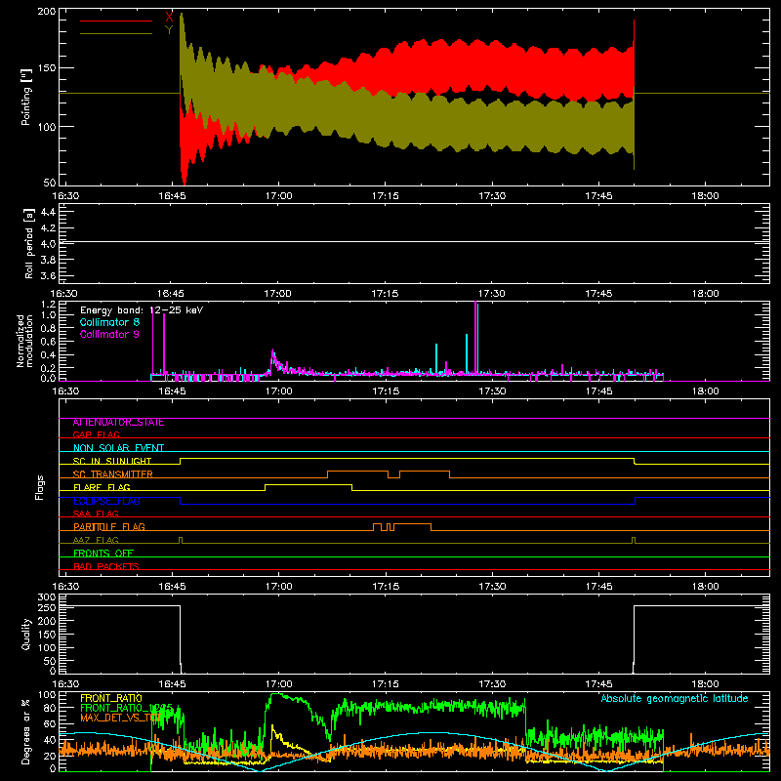781x781 pixels.
Task: Click the 150 tick on Pointing axis
Action: pos(47,68)
